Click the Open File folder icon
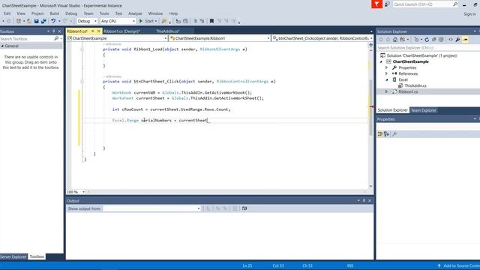The width and height of the screenshot is (480, 270). pos(29,21)
